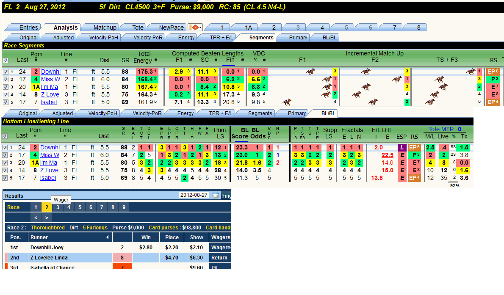The width and height of the screenshot is (504, 295).
Task: Uncheck the Miss W row in Race Segments
Action: [x=6, y=80]
